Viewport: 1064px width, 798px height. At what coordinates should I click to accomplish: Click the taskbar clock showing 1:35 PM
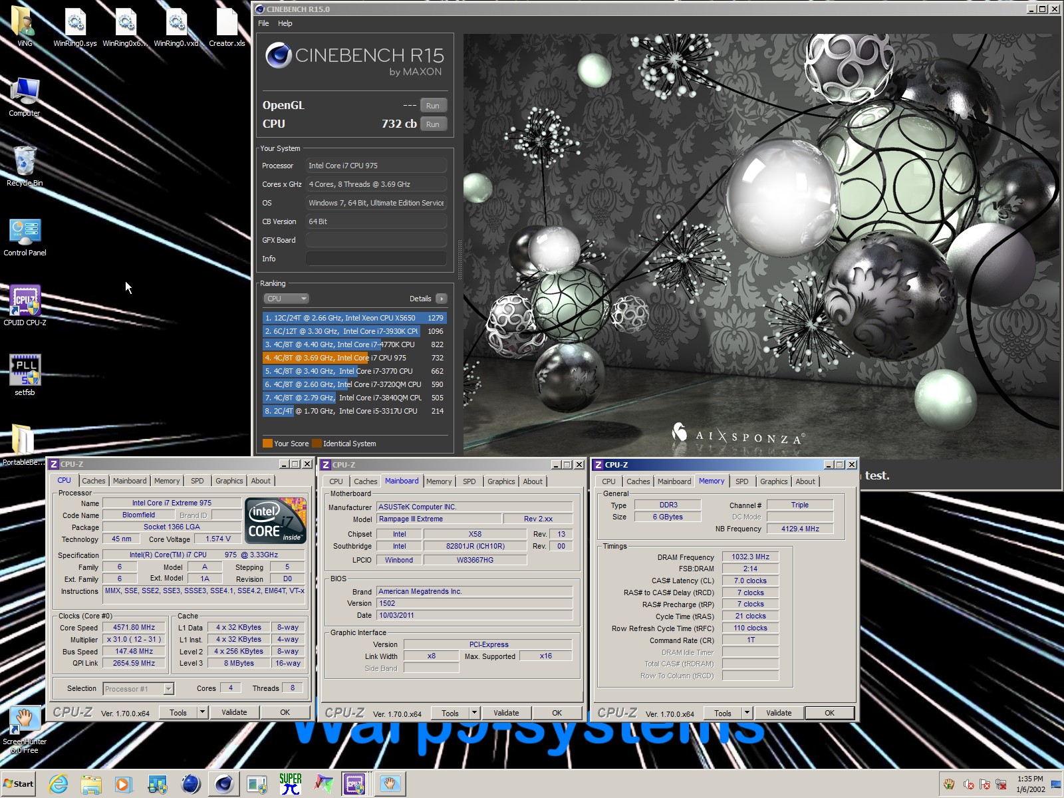point(1030,784)
